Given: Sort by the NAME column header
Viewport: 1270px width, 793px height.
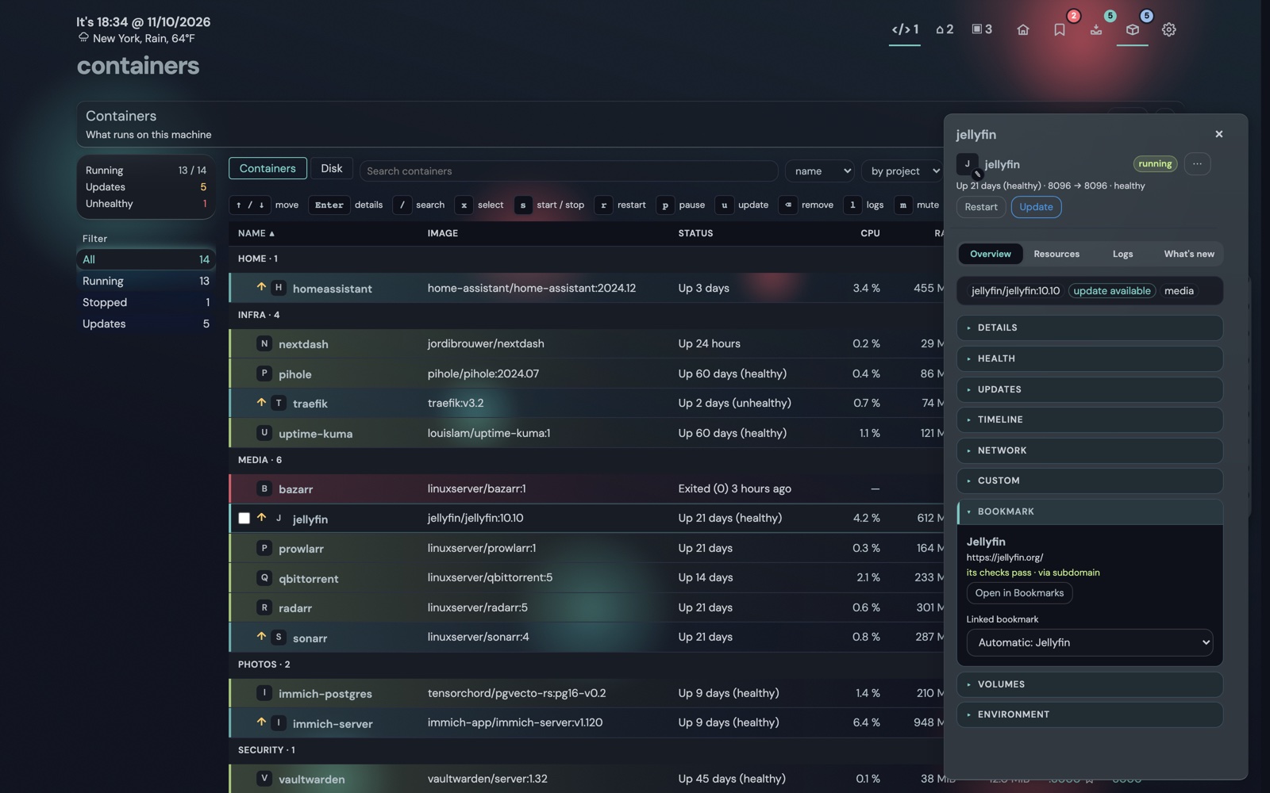Looking at the screenshot, I should [x=256, y=233].
